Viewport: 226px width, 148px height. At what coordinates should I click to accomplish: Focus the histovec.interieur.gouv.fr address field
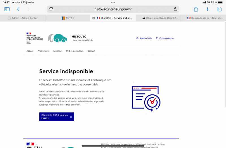(113, 9)
